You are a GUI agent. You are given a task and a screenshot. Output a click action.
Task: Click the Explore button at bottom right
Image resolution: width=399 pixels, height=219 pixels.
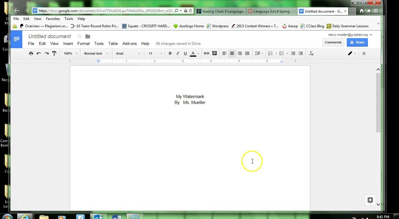tap(370, 200)
